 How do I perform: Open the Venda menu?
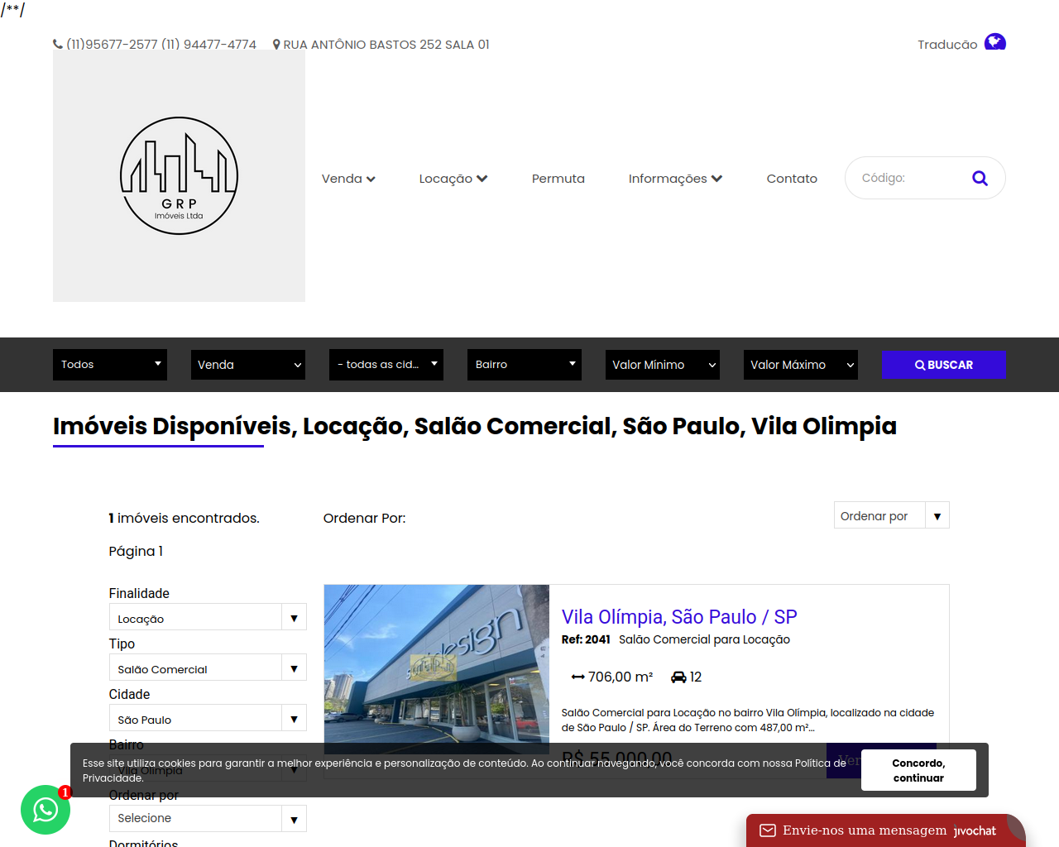pyautogui.click(x=348, y=179)
